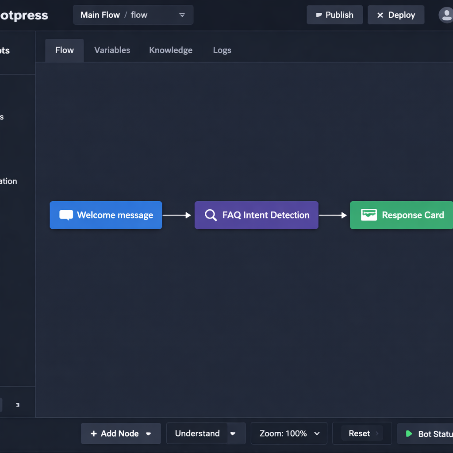Click the chat bubble icon on Welcome message node
453x453 pixels.
point(66,215)
